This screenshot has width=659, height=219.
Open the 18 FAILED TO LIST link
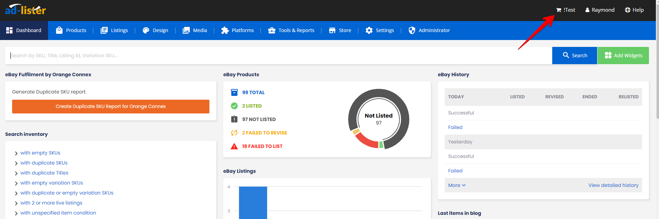(262, 146)
